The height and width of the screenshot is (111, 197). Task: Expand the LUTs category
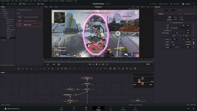point(1,40)
